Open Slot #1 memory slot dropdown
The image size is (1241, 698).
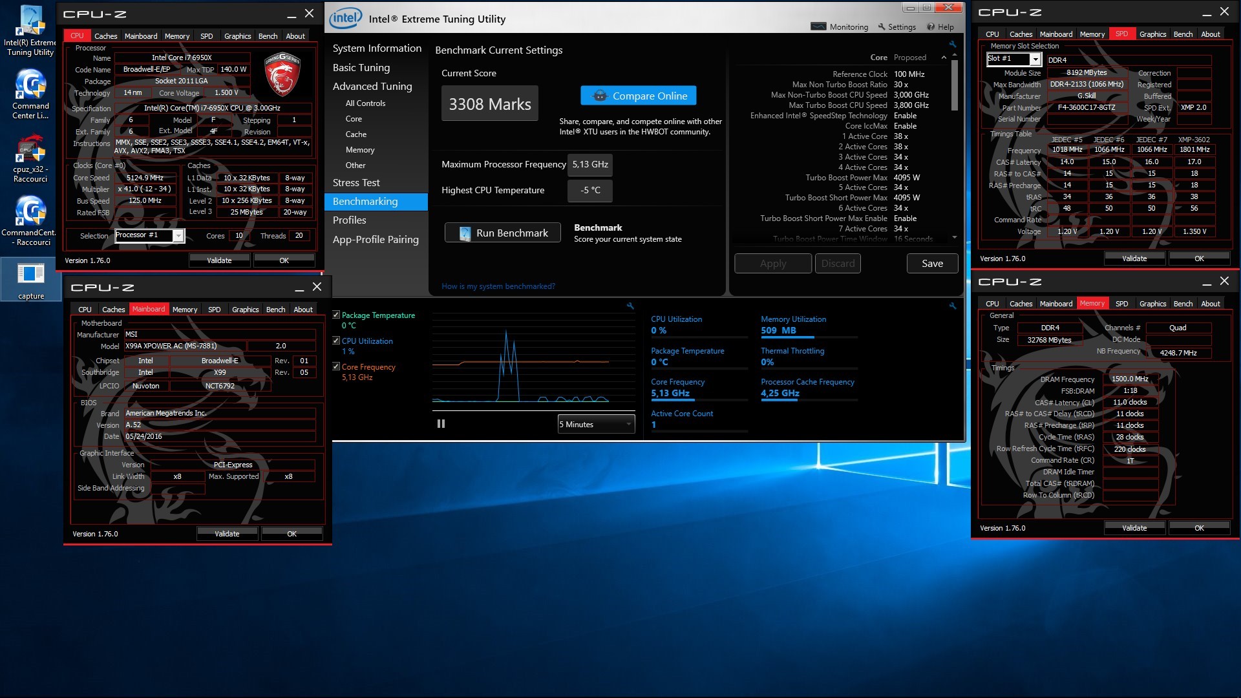tap(1035, 59)
